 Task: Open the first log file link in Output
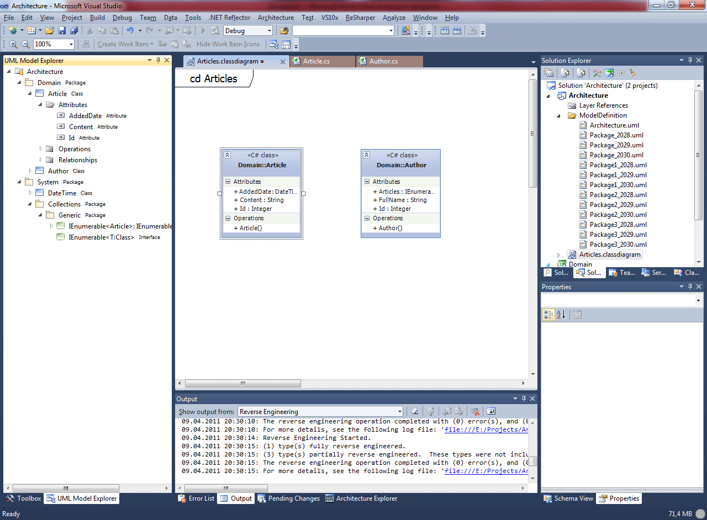pyautogui.click(x=486, y=429)
